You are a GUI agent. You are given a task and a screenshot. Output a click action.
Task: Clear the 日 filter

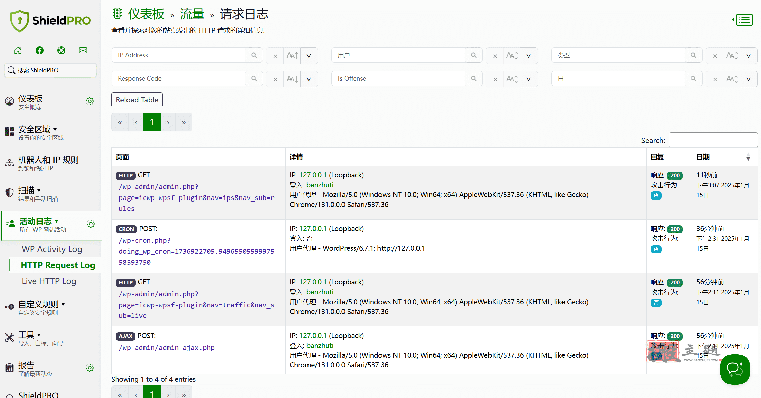click(715, 79)
